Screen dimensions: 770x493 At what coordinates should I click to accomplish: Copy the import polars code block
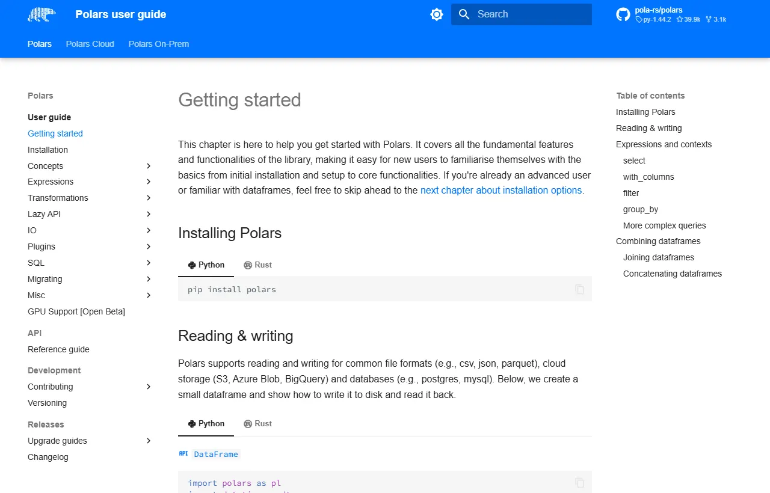(x=580, y=483)
